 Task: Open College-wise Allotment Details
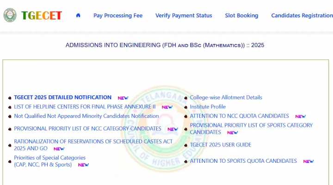226,98
